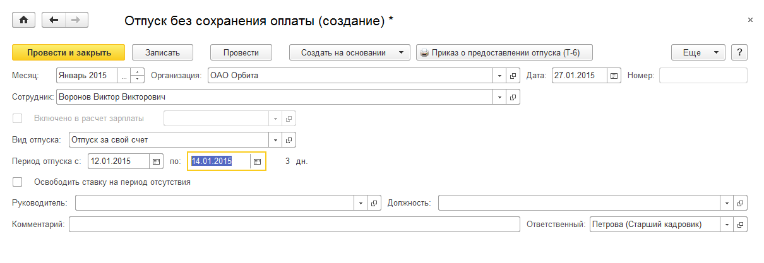Open the Сотрудник record via the open icon

513,98
